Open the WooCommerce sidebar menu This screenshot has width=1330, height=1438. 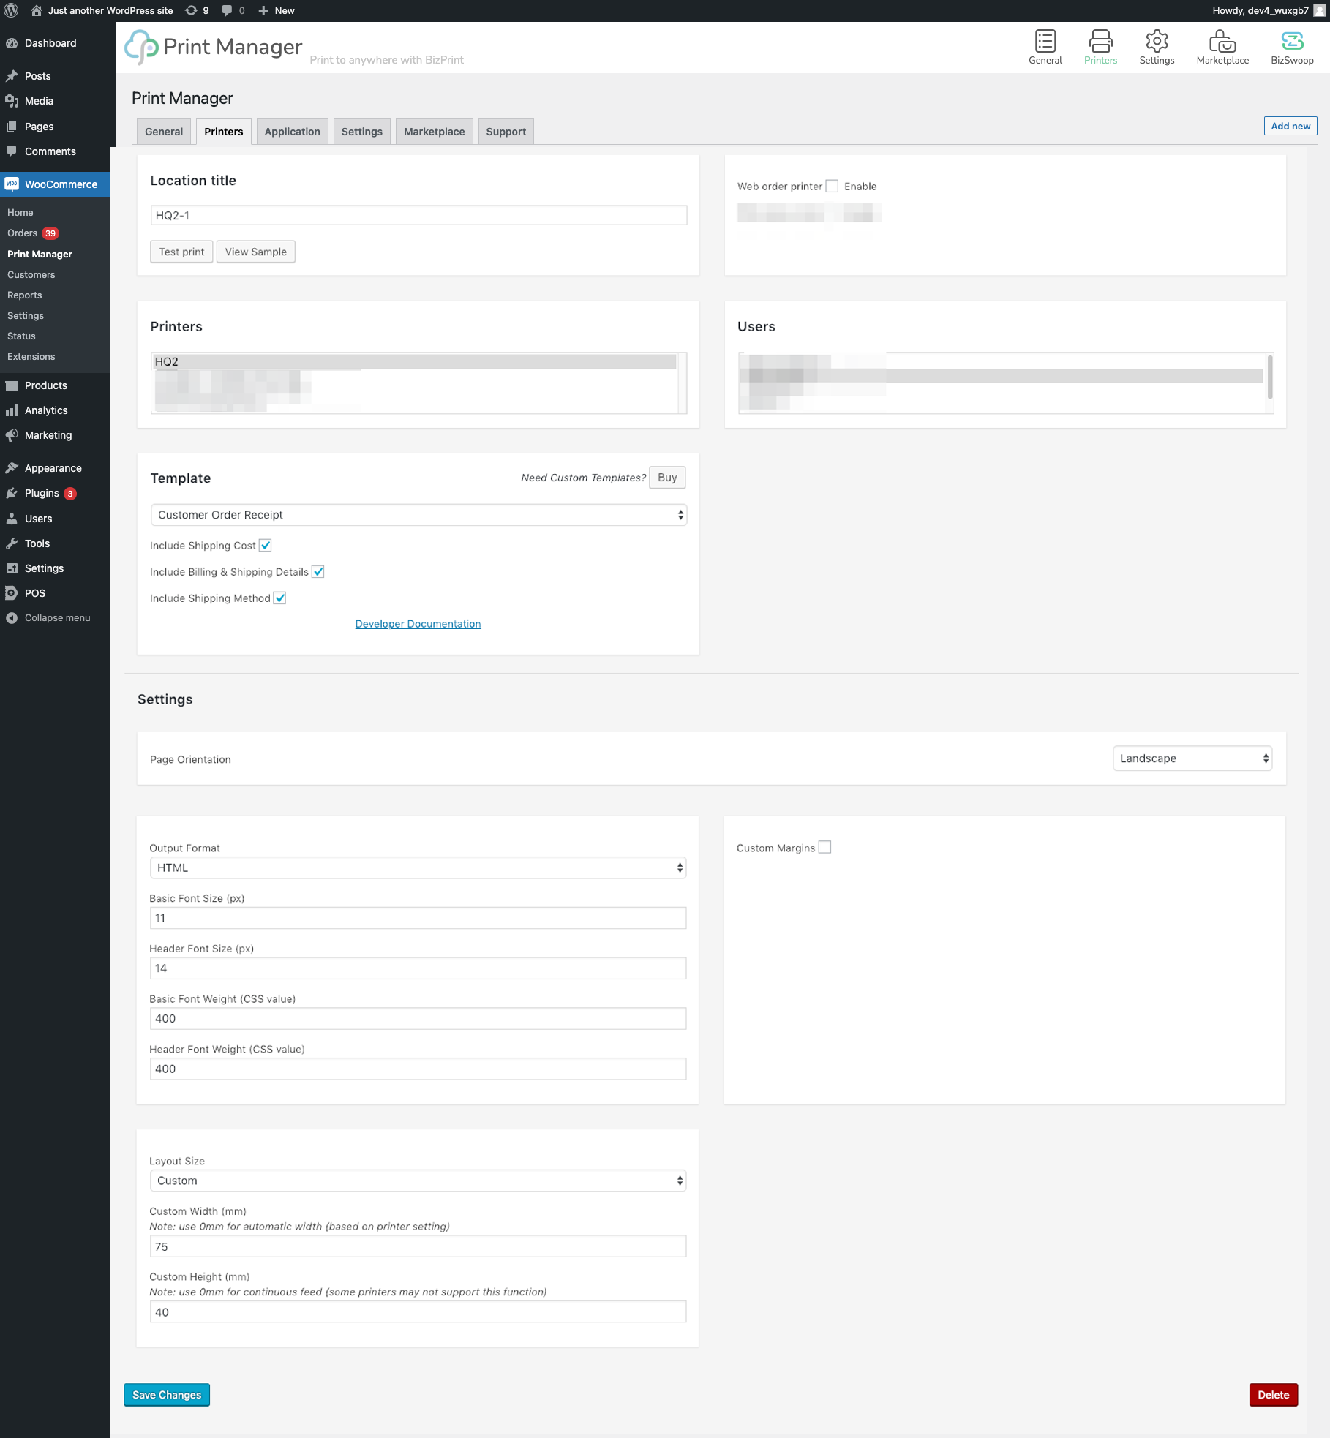point(55,184)
